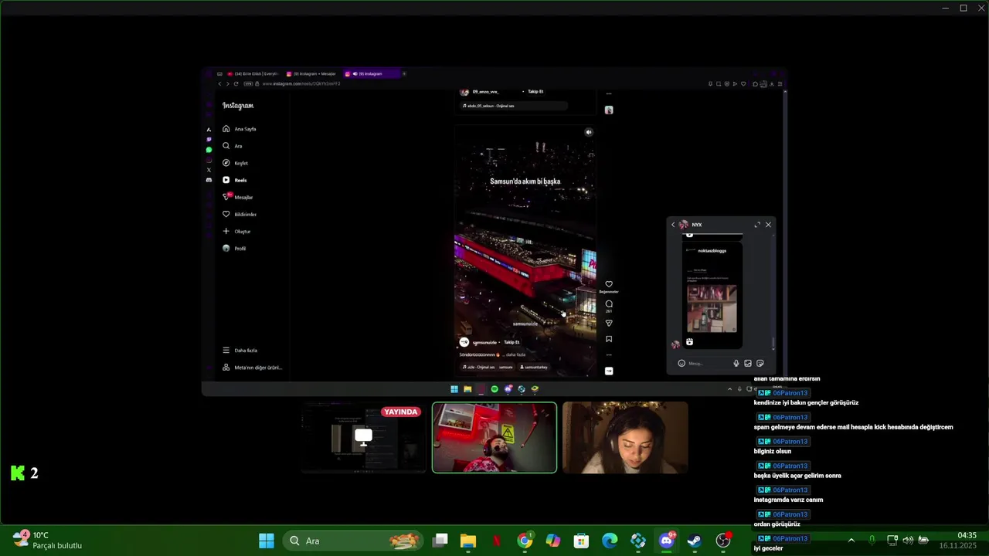Viewport: 989px width, 556px height.
Task: Expand Meta'nın diğer ürünleri in the sidebar
Action: [x=252, y=368]
